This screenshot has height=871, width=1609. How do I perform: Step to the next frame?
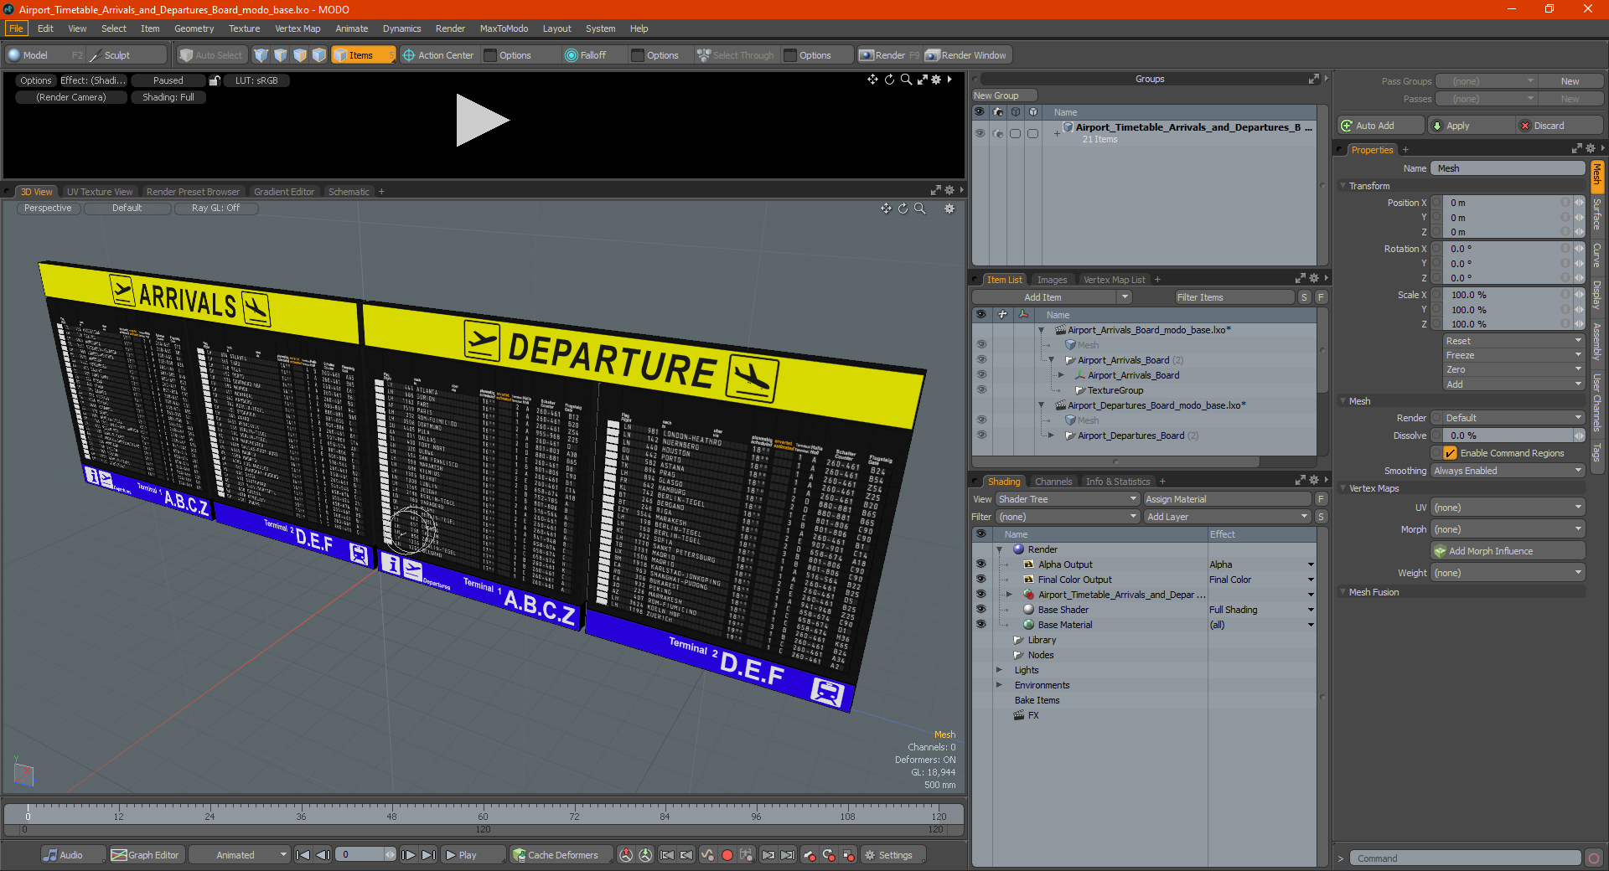pyautogui.click(x=408, y=855)
